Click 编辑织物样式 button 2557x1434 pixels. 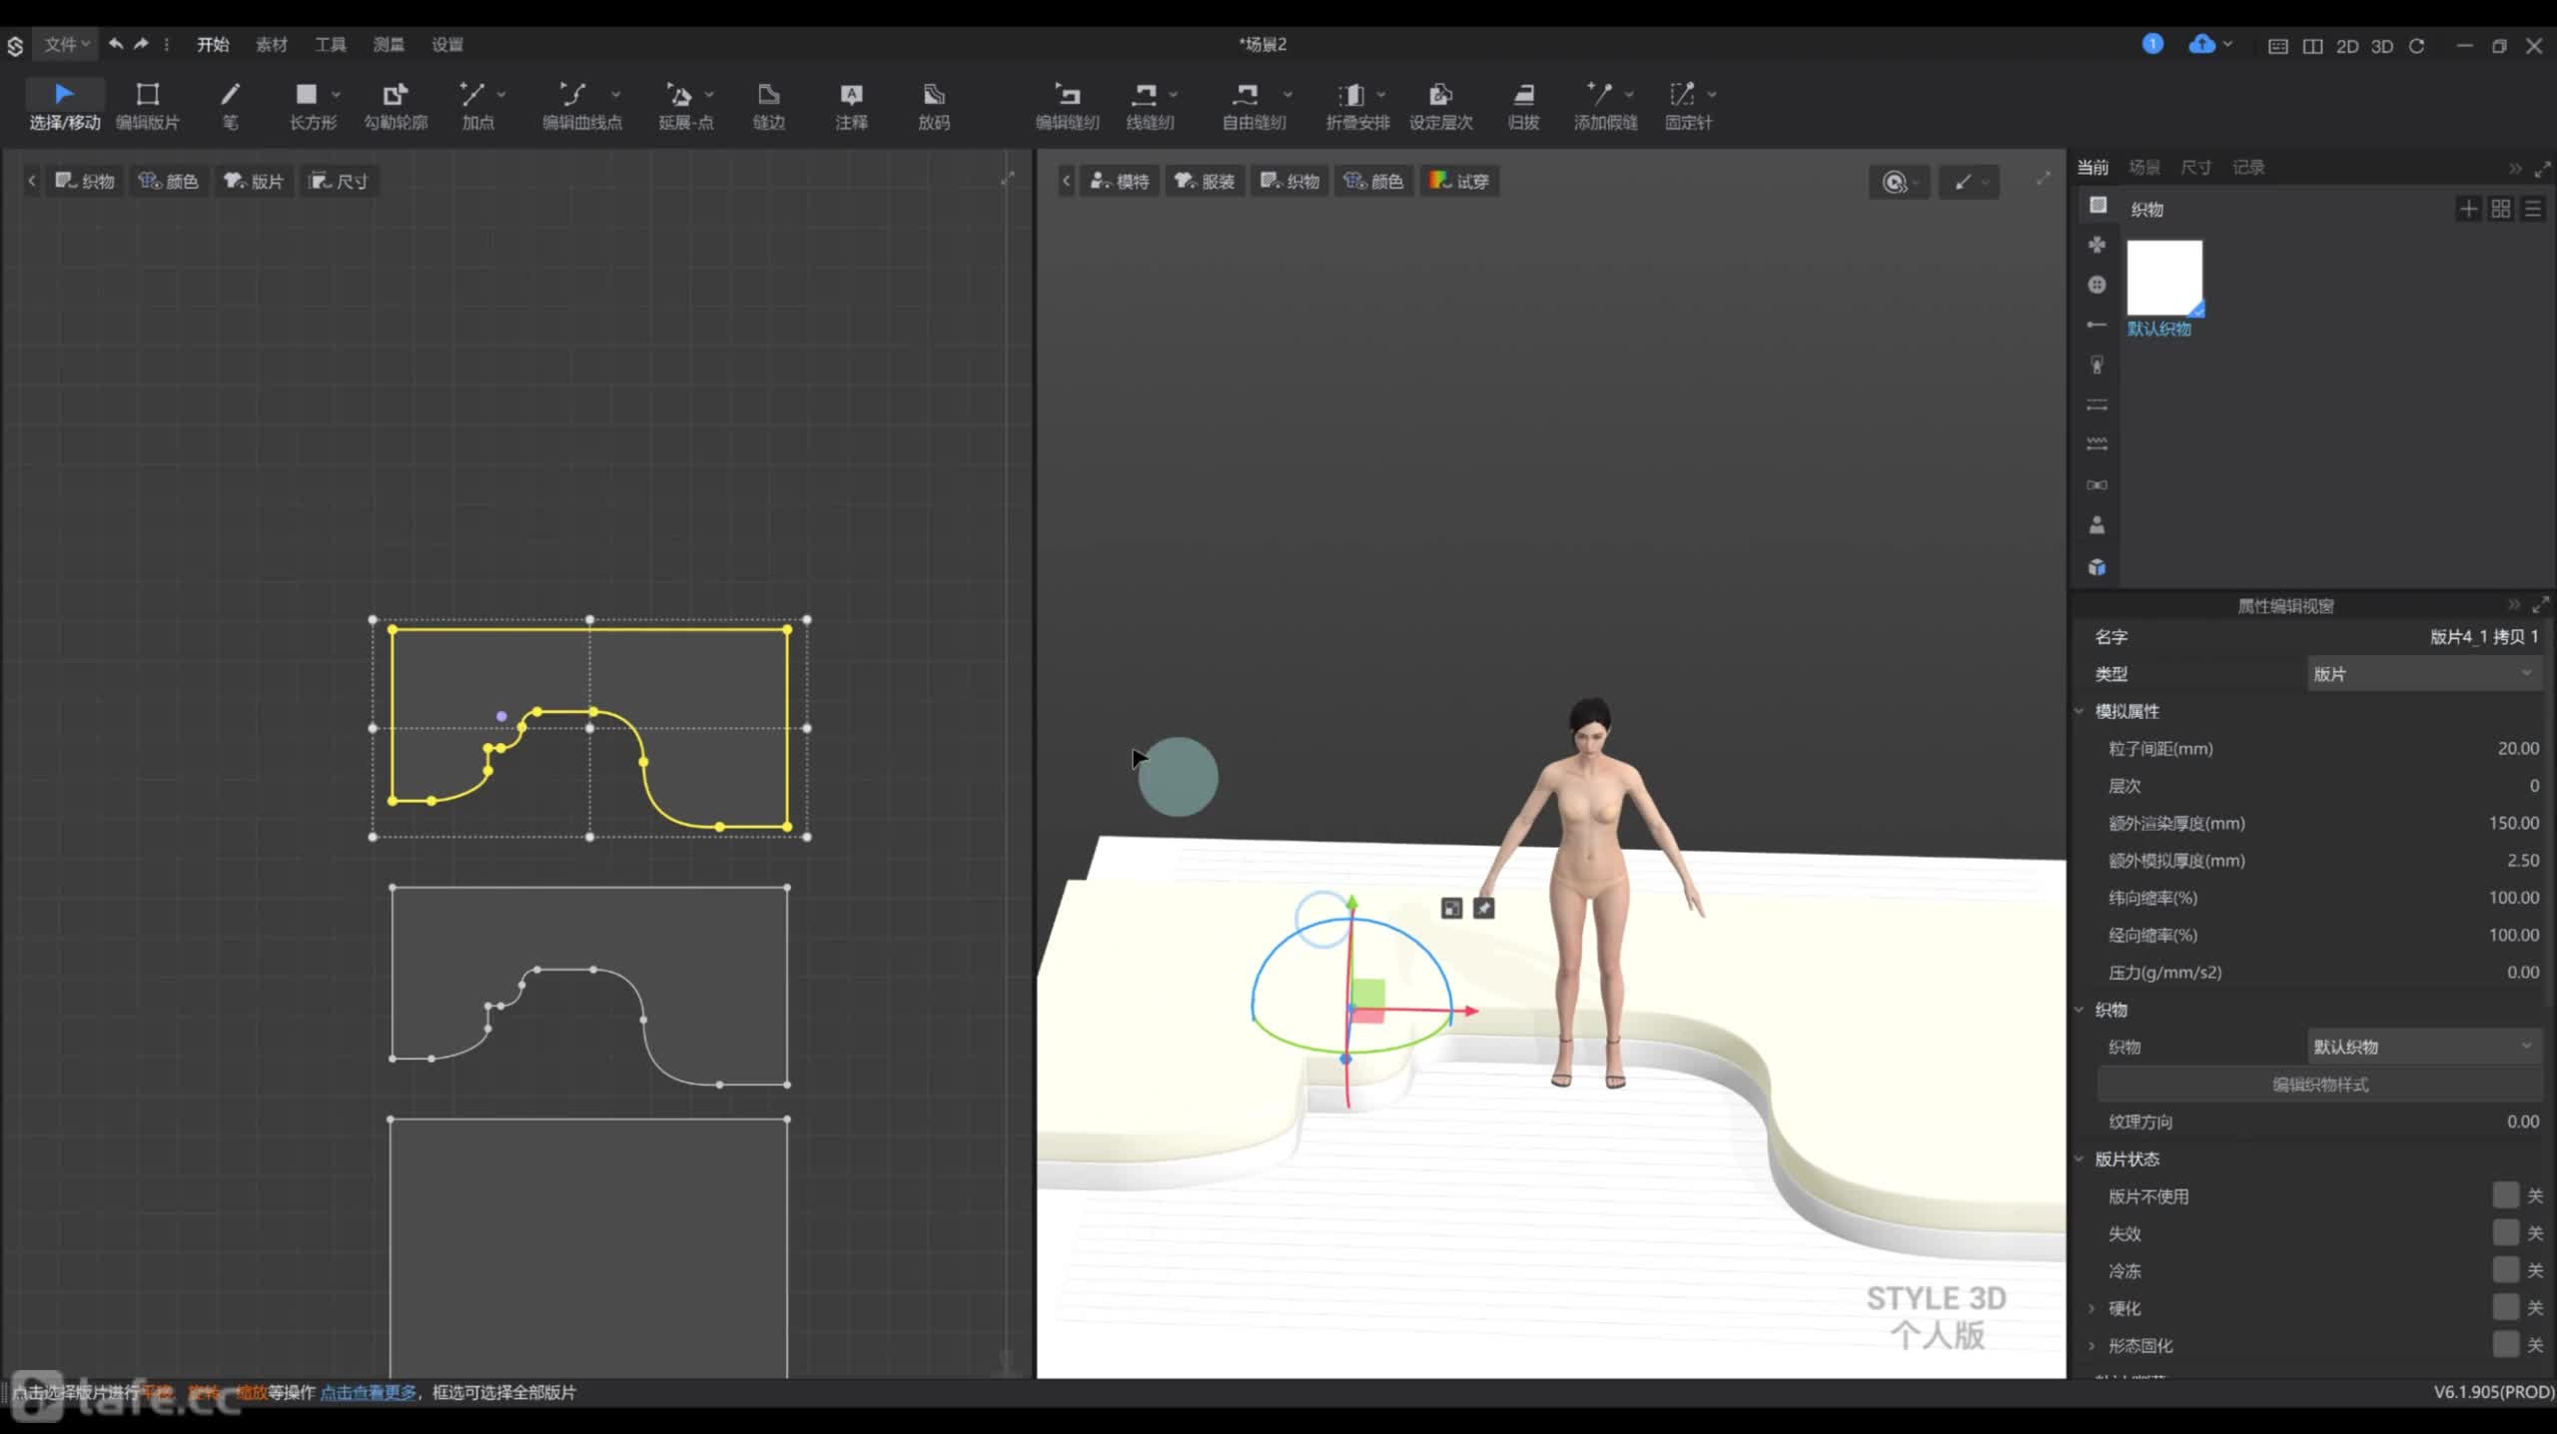(x=2319, y=1083)
